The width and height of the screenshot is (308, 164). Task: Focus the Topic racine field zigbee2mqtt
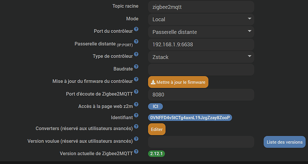pos(201,7)
